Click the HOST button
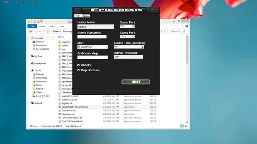The width and height of the screenshot is (257, 144). coord(136,82)
